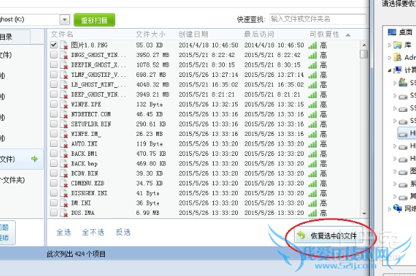Image resolution: width=416 pixels, height=276 pixels.
Task: Sort by 文件名 column header
Action: coord(62,34)
